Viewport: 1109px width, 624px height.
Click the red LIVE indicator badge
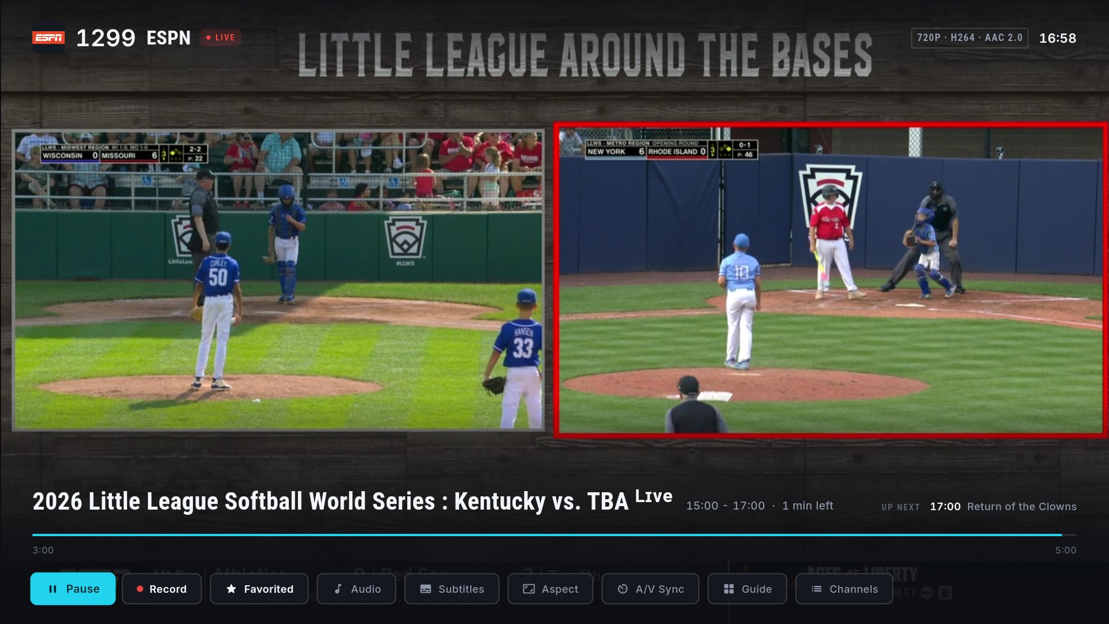(221, 38)
